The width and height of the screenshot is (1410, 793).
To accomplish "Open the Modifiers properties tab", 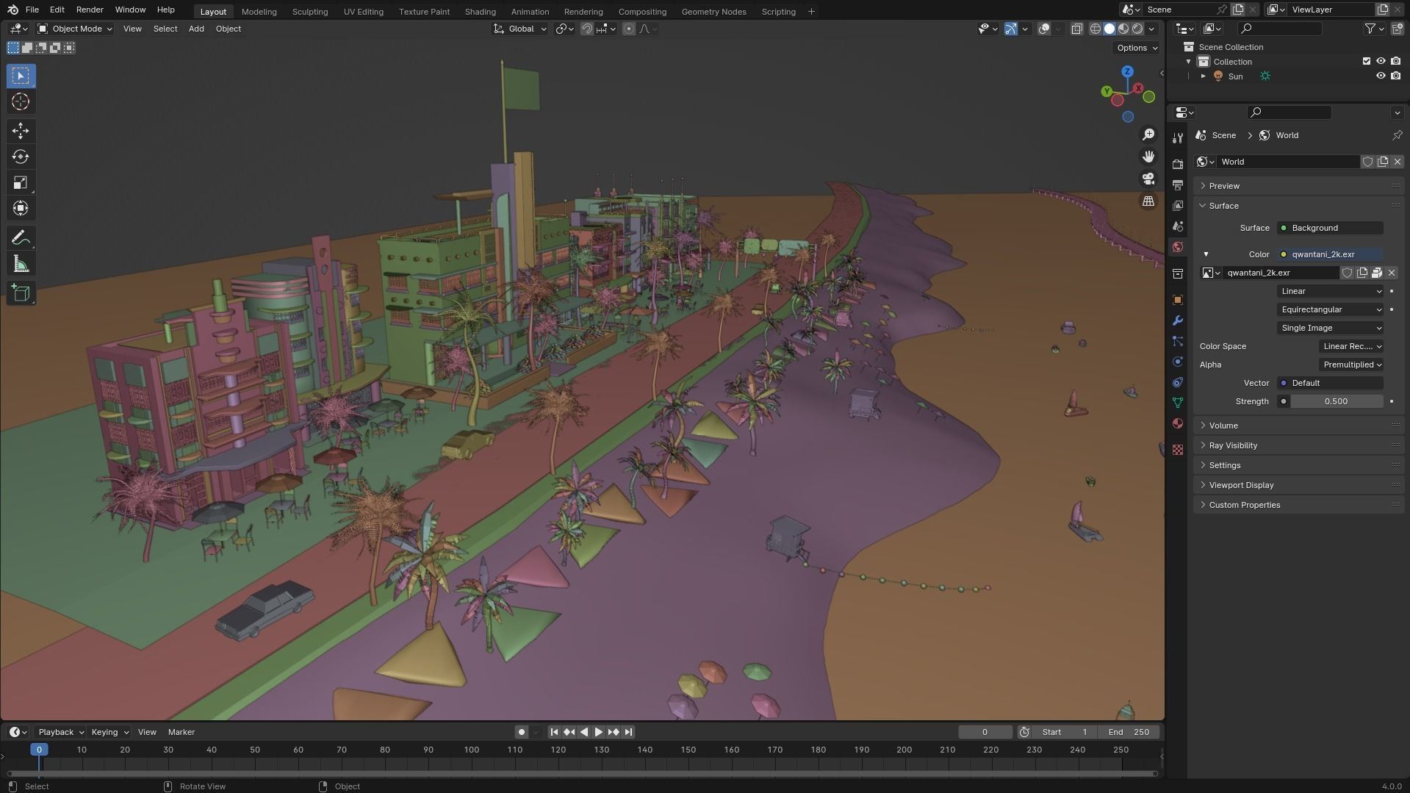I will 1178,320.
